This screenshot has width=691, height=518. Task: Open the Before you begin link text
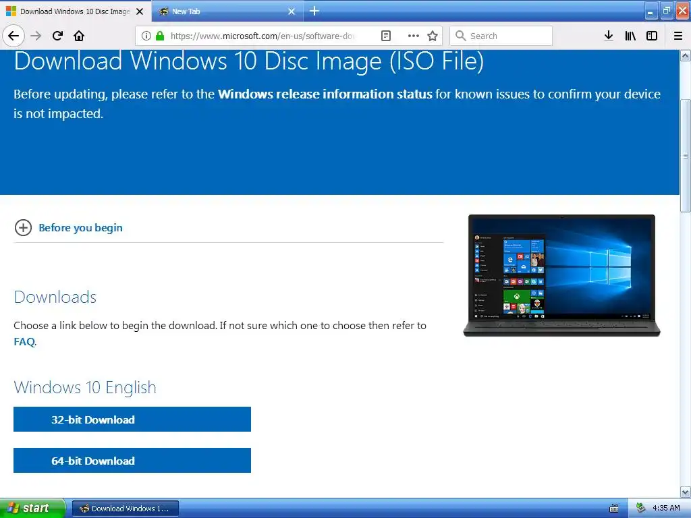click(x=81, y=228)
